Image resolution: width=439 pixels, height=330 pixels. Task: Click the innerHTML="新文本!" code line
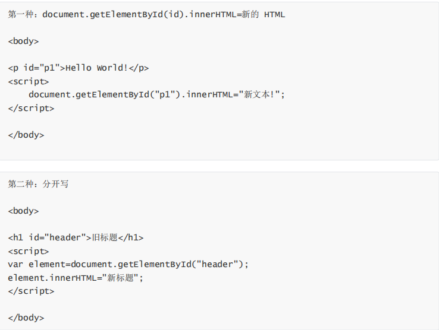click(x=156, y=94)
